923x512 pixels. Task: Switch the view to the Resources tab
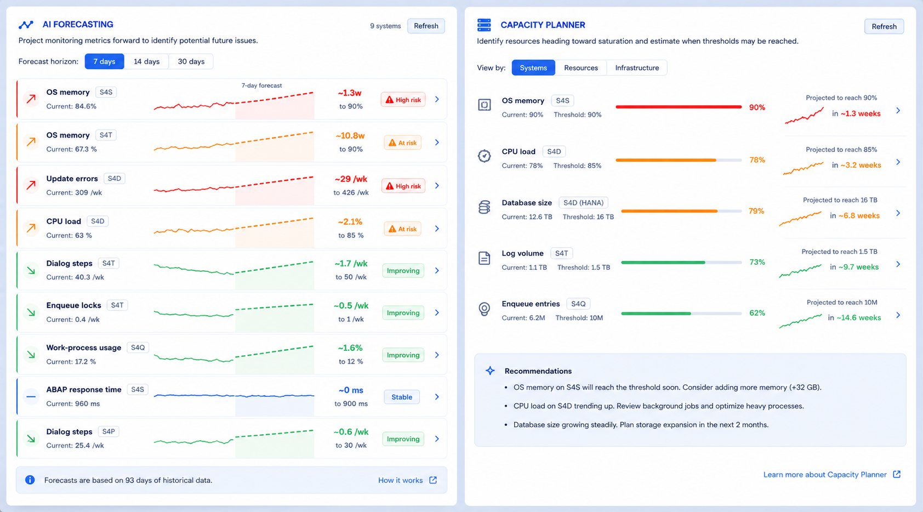581,68
